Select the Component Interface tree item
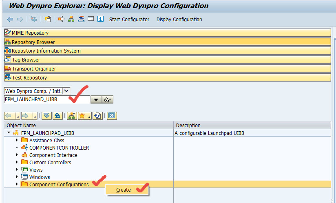Image resolution: width=336 pixels, height=203 pixels. point(53,155)
